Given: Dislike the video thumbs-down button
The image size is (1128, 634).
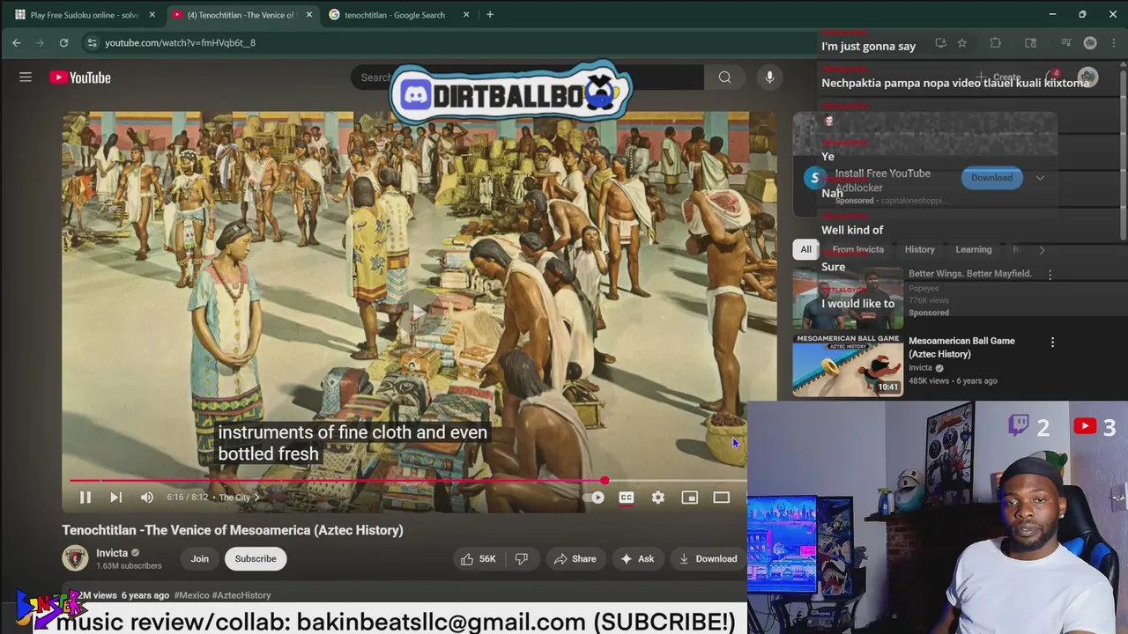Looking at the screenshot, I should (521, 558).
